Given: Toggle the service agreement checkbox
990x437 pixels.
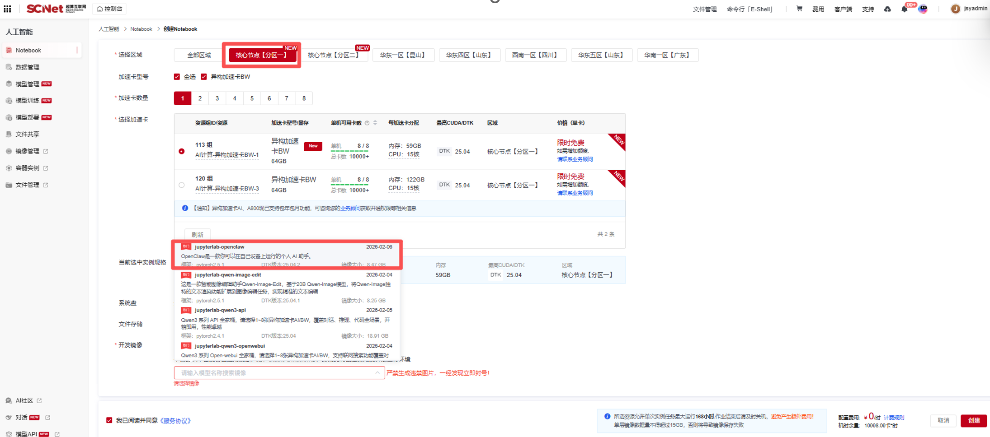Looking at the screenshot, I should [109, 420].
